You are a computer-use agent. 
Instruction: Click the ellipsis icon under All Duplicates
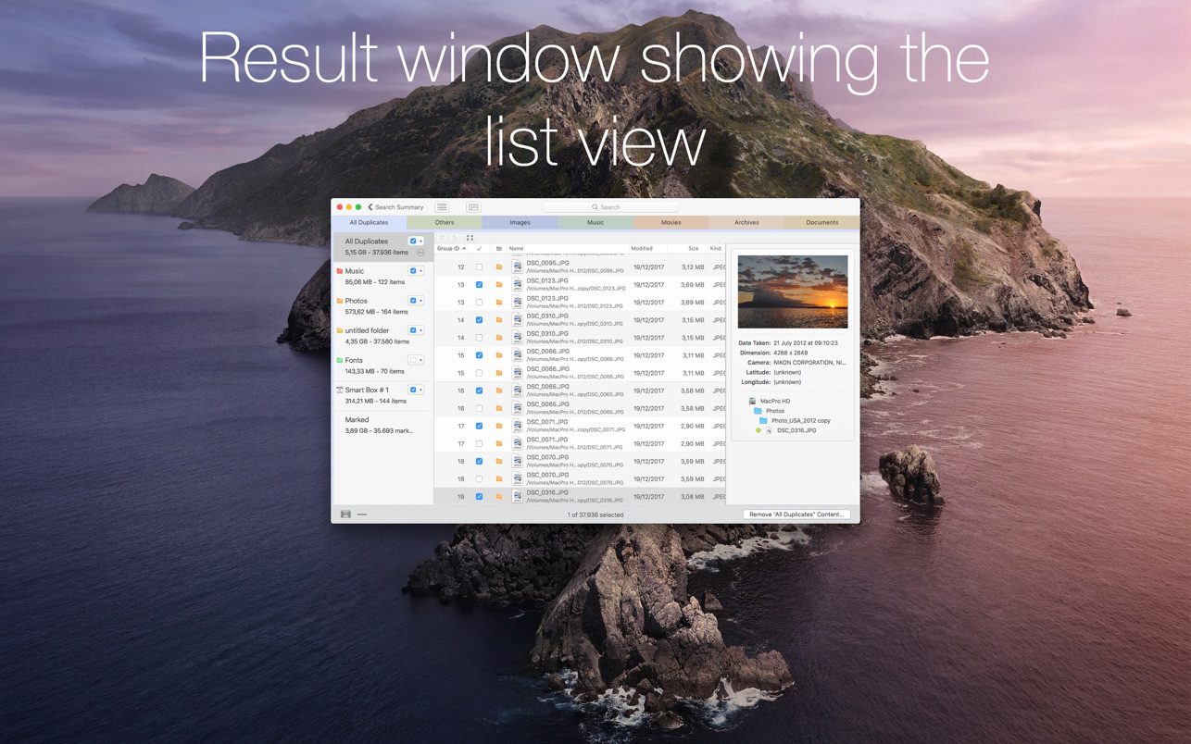click(420, 253)
